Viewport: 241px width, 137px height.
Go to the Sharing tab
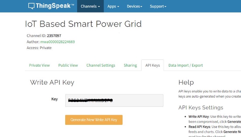click(x=130, y=65)
